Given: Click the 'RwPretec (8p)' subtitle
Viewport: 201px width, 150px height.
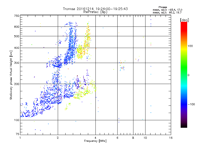Looking at the screenshot, I should 95,12.
